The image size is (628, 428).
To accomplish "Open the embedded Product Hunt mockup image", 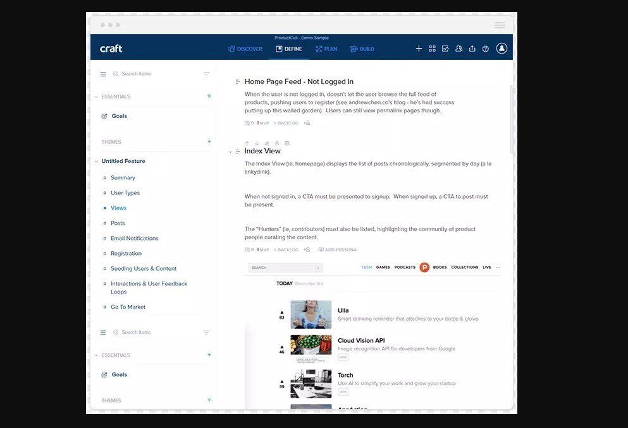I will tap(373, 334).
